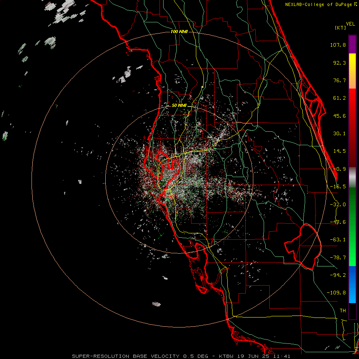Click the purple segment of the color bar
This screenshot has height=359, width=359.
(352, 44)
